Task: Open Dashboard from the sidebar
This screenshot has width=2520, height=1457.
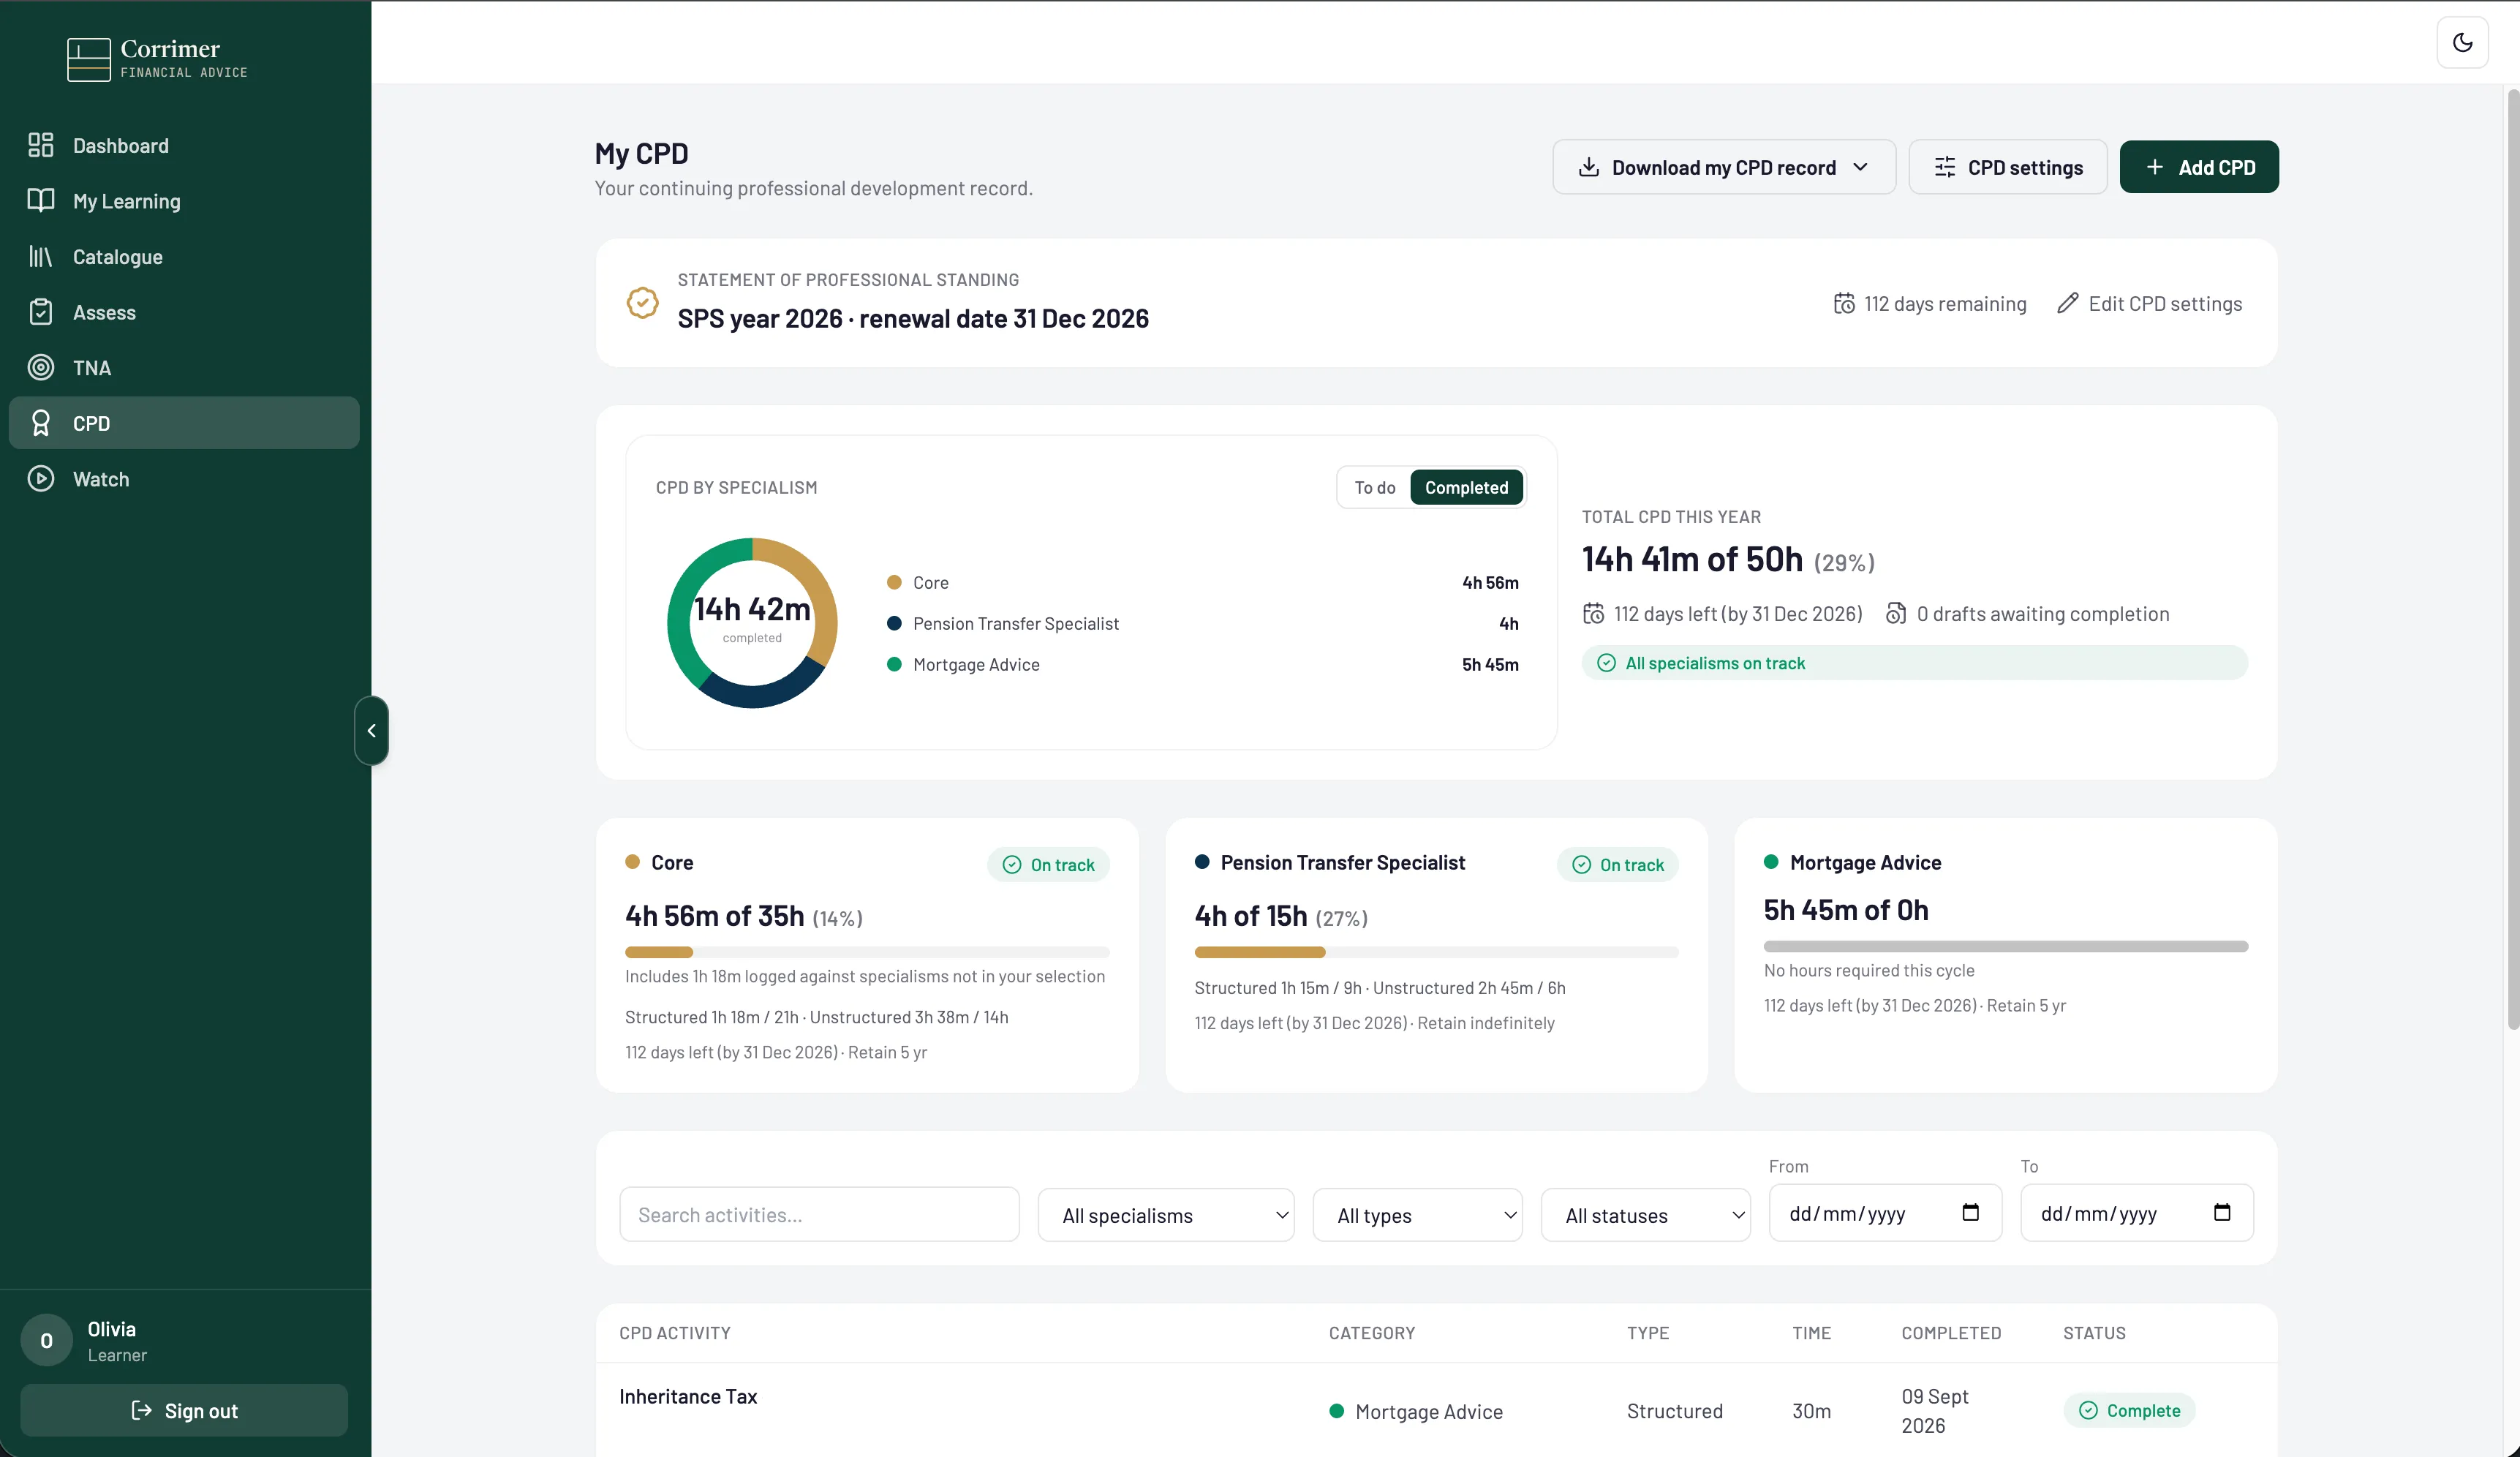Action: coord(184,146)
